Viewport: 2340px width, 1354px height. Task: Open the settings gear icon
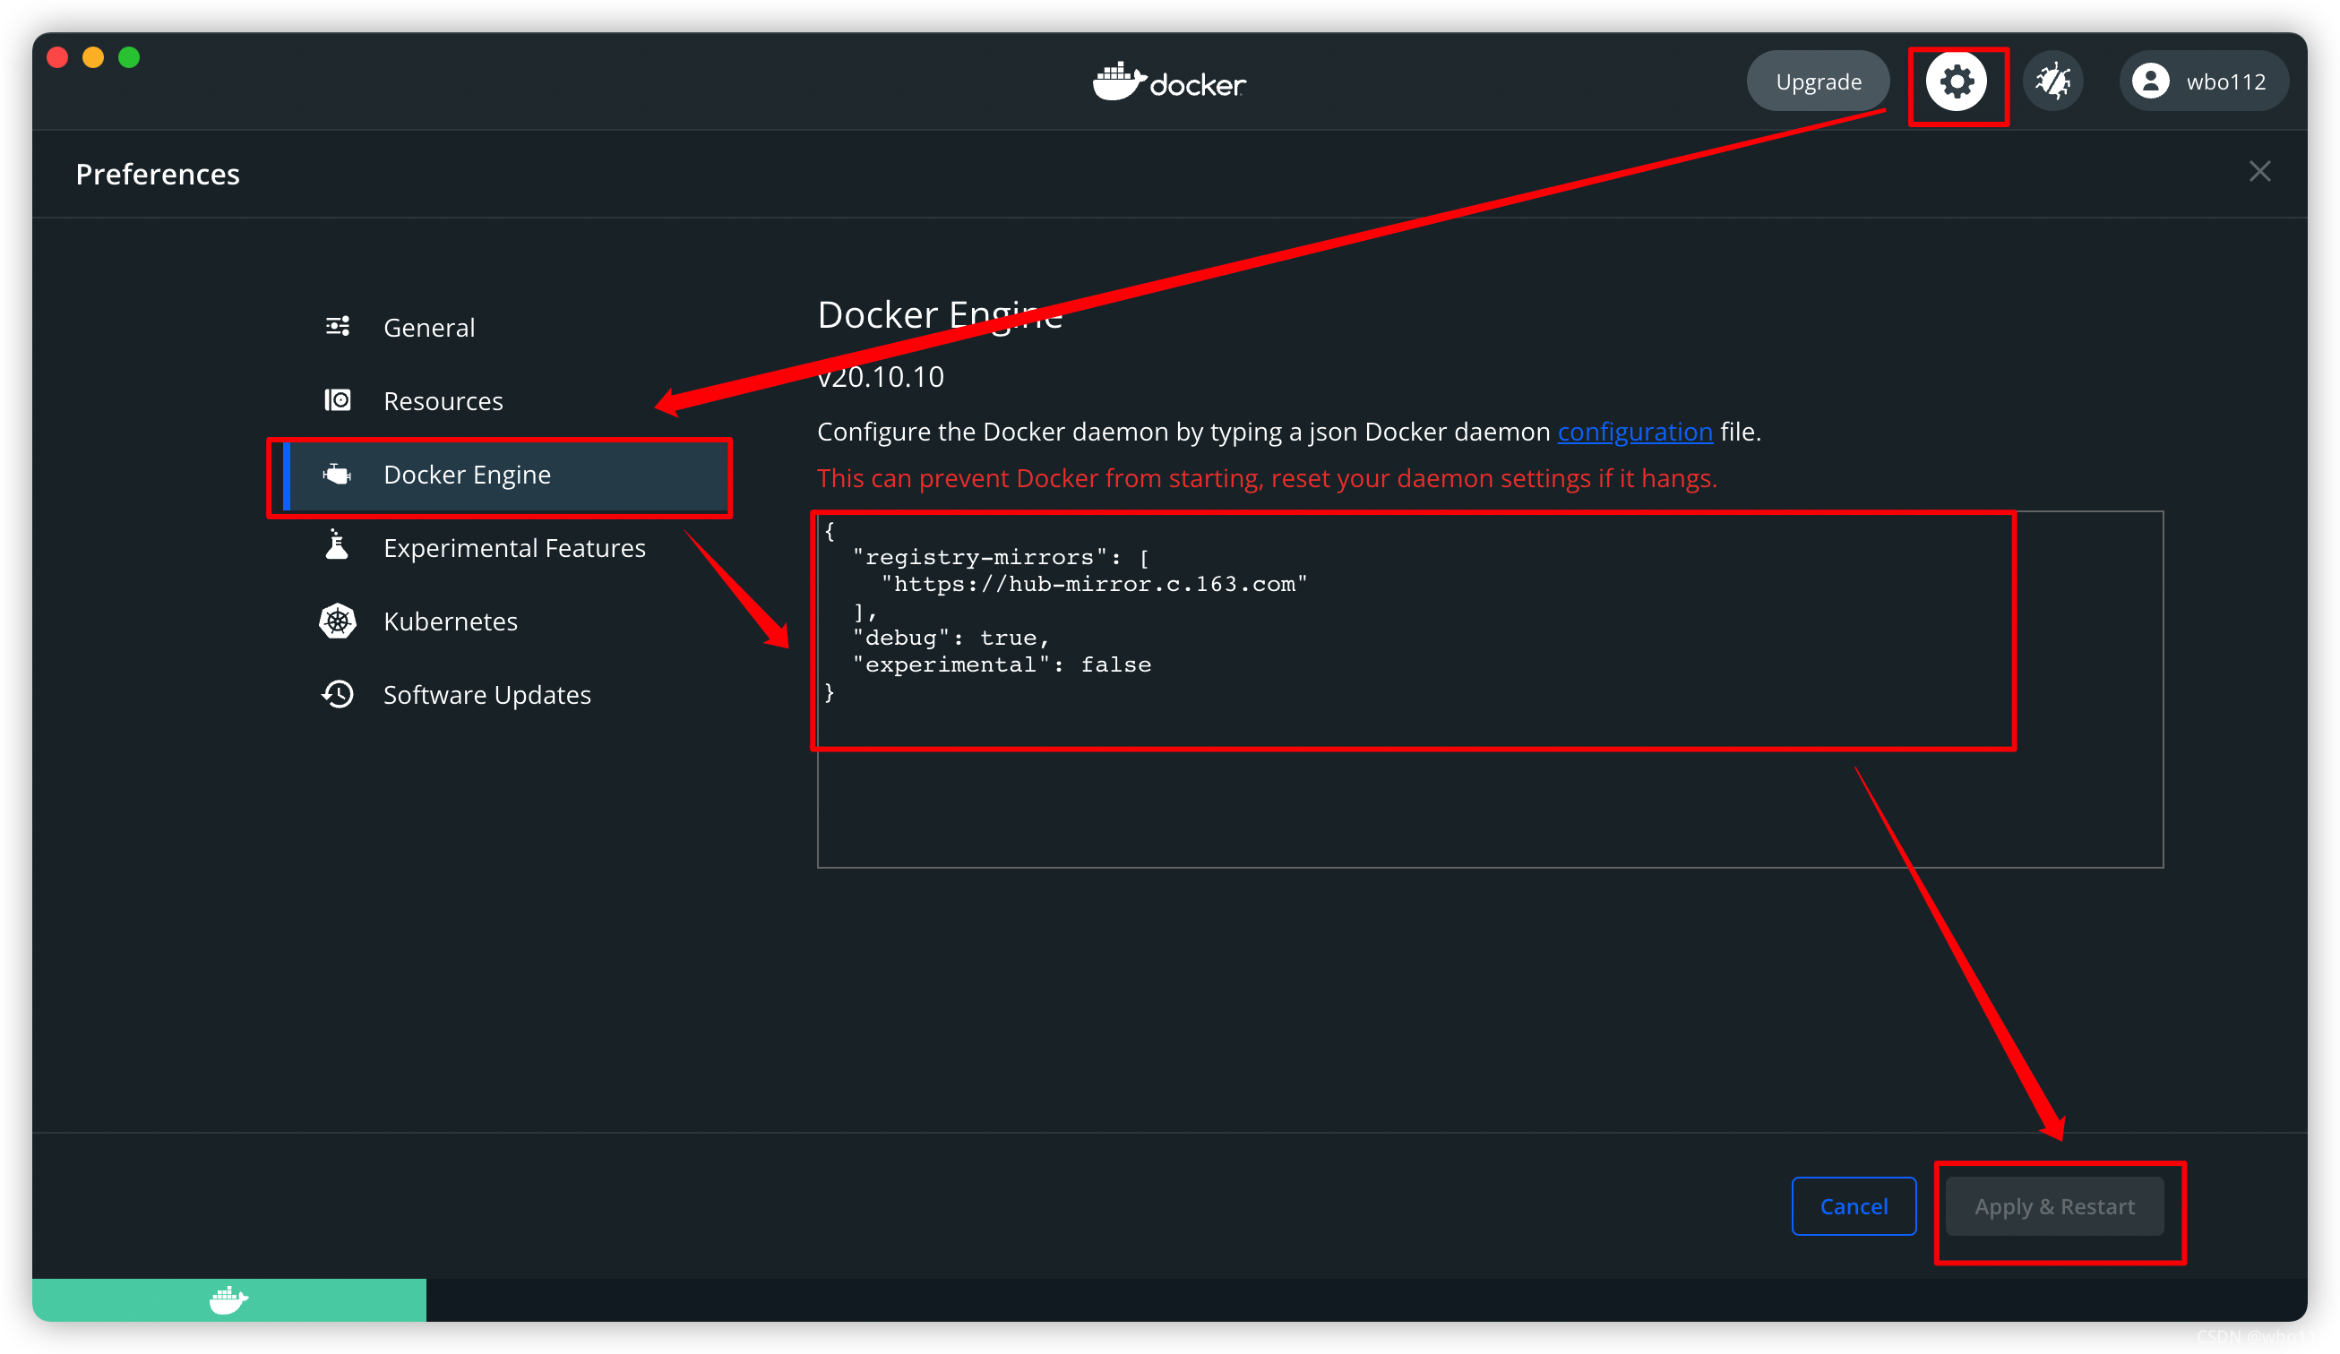click(1956, 81)
